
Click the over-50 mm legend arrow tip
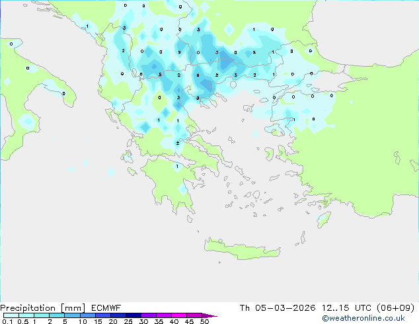[x=209, y=316]
